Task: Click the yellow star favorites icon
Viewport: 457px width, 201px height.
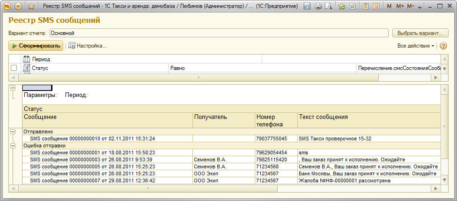Action: point(31,7)
